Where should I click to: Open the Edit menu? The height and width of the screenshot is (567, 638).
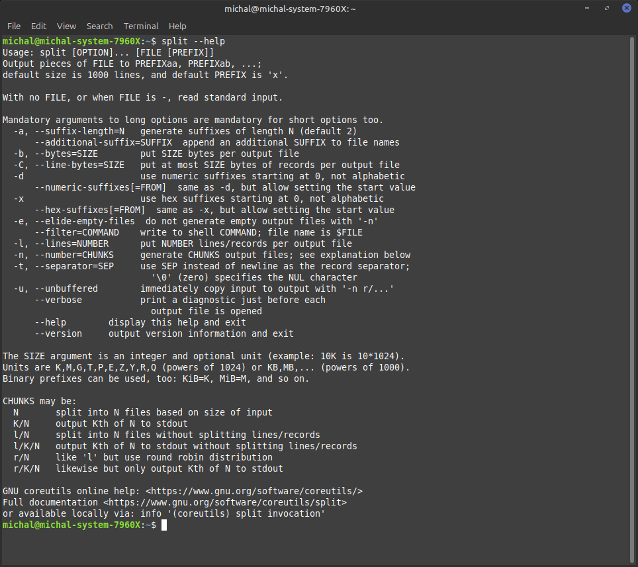[x=38, y=26]
